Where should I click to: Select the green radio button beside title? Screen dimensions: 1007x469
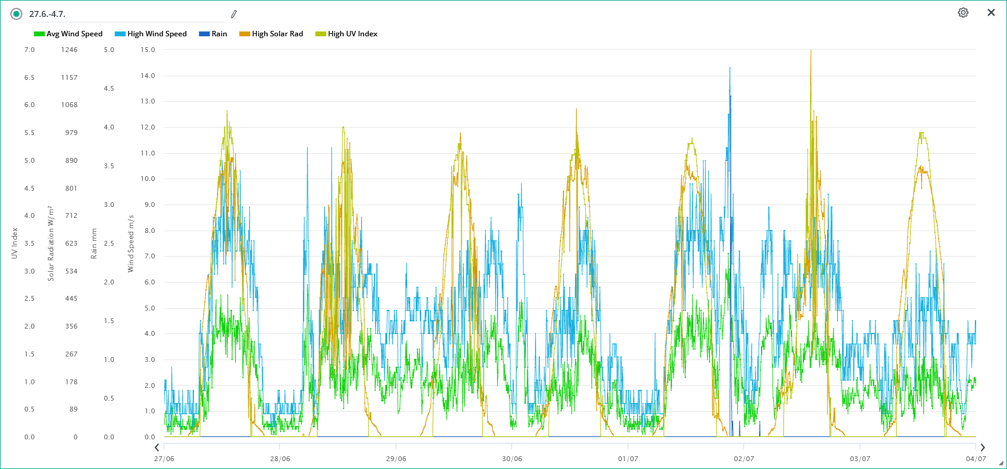coord(16,14)
